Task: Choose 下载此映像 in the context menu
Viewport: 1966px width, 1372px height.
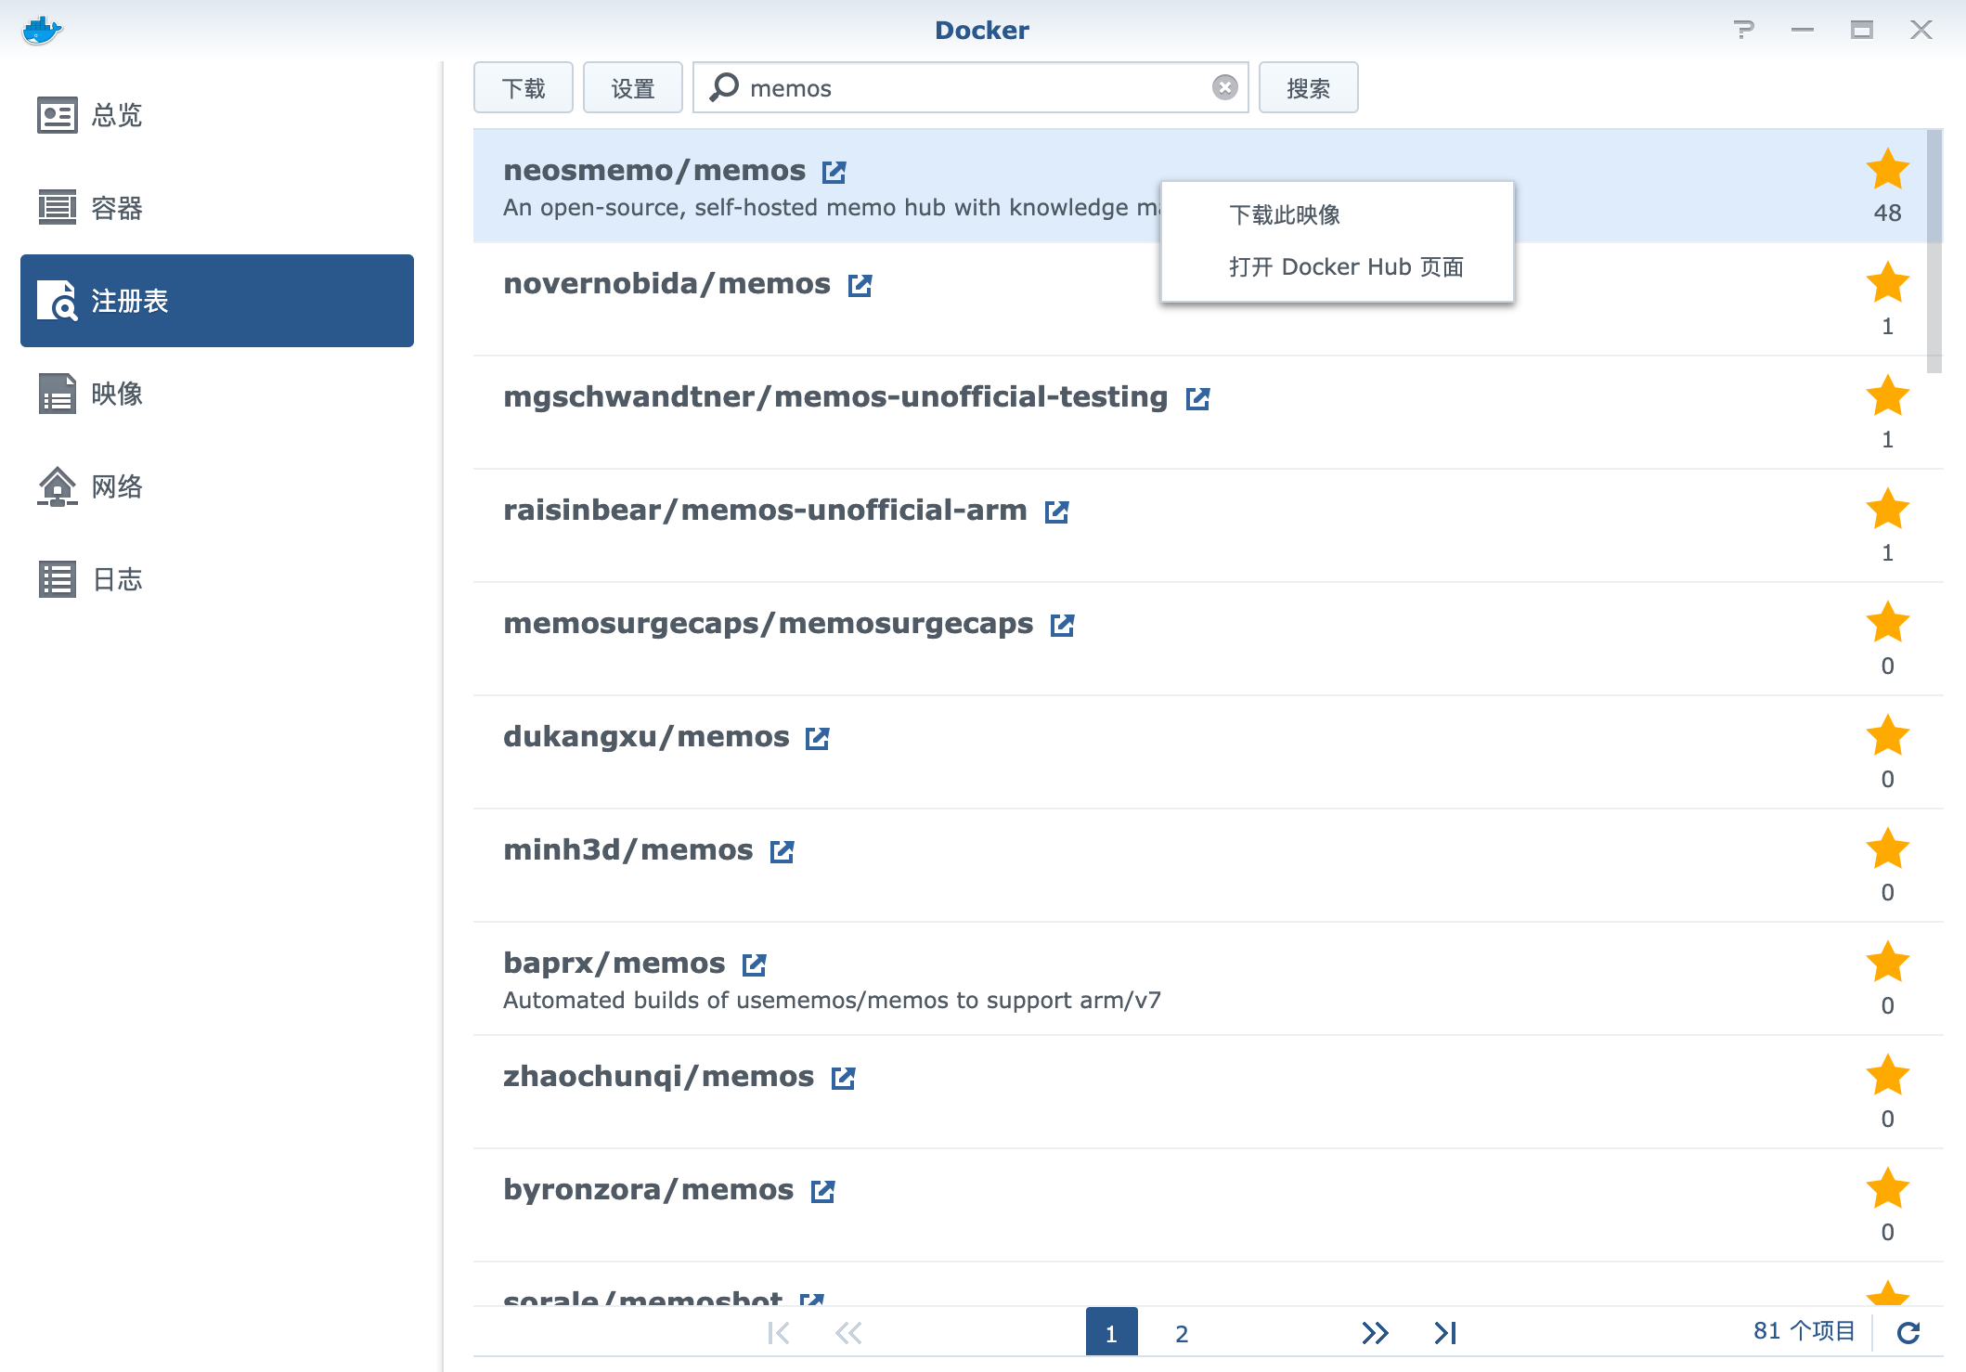Action: click(x=1337, y=214)
